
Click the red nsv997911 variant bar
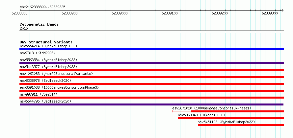point(151,98)
